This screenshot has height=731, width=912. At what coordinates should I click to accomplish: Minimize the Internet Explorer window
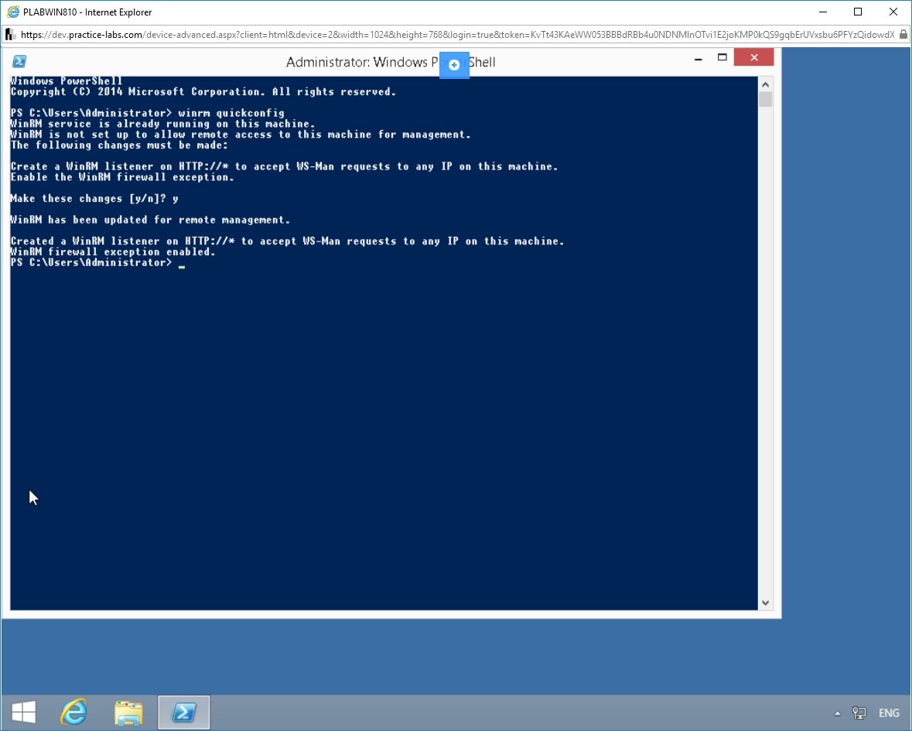pyautogui.click(x=822, y=12)
